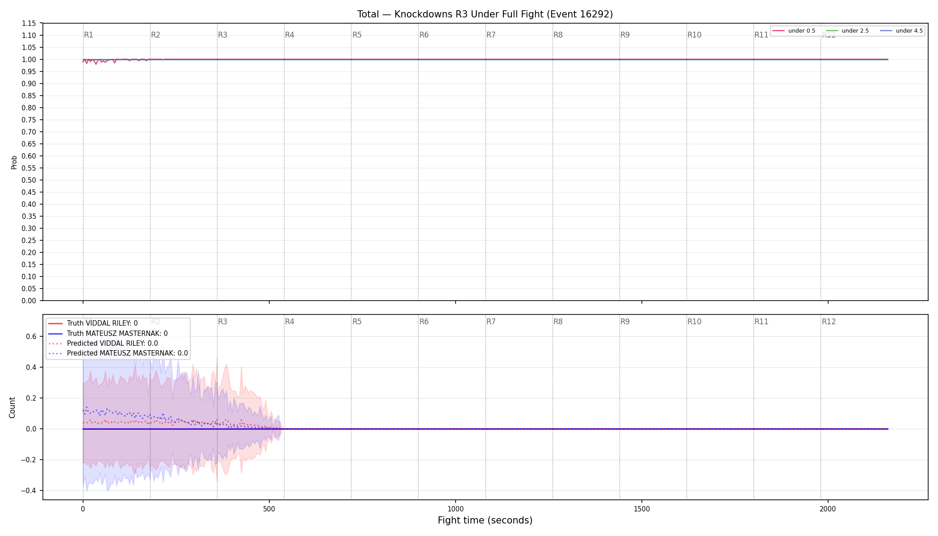Click the R4 round marker in Count plot
Viewport: 938px width, 536px height.
click(x=289, y=322)
